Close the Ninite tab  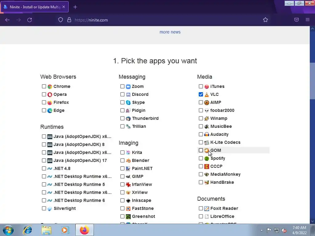[64, 7]
